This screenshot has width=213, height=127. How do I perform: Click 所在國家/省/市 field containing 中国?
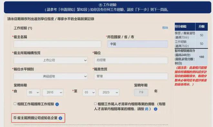137,44
